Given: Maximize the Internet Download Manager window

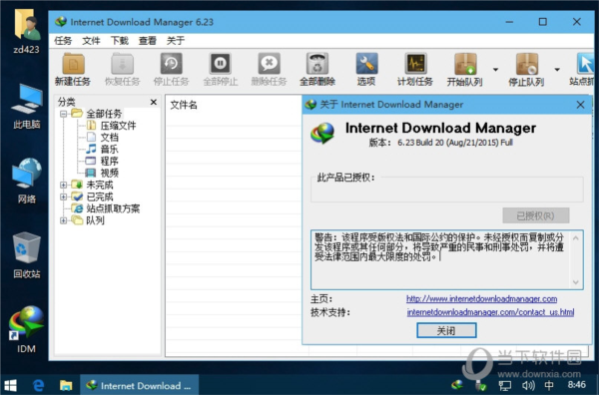Looking at the screenshot, I should [543, 22].
